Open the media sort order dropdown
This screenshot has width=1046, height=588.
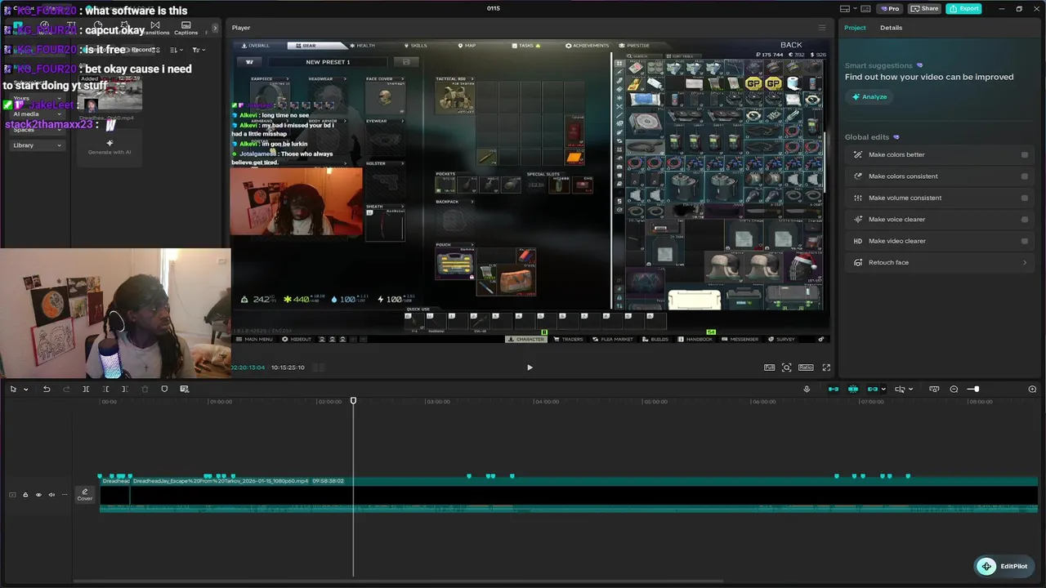tap(175, 50)
